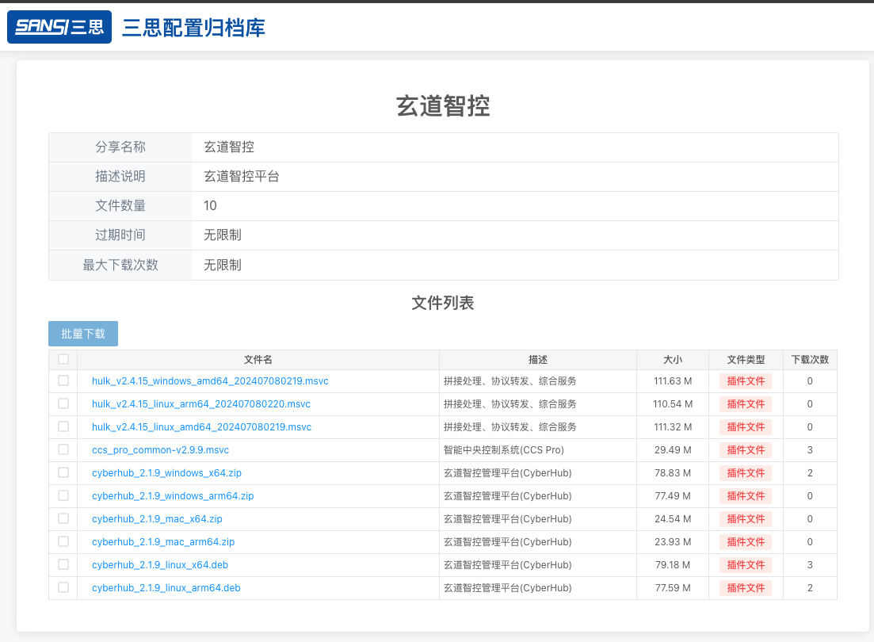Image resolution: width=874 pixels, height=642 pixels.
Task: Toggle the select-all checkbox in the table header
Action: 63,359
